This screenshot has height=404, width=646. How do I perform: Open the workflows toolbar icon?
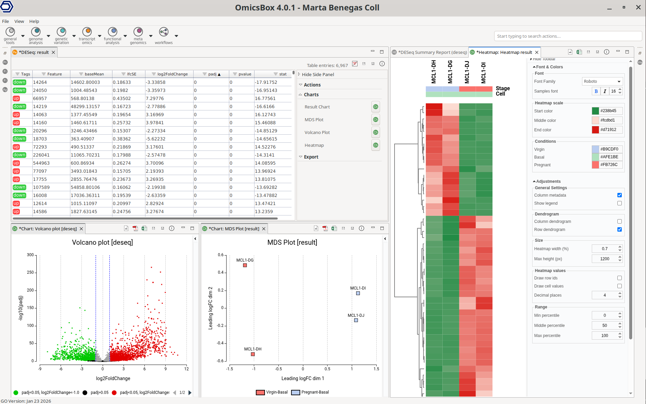click(x=164, y=32)
